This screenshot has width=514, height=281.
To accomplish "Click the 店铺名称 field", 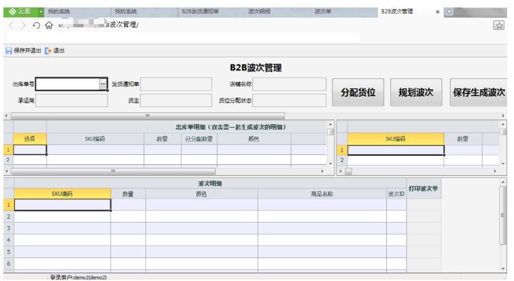I will (x=289, y=84).
